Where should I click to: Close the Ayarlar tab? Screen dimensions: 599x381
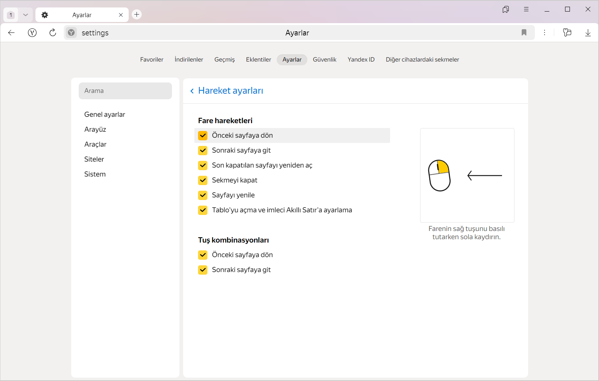click(121, 15)
